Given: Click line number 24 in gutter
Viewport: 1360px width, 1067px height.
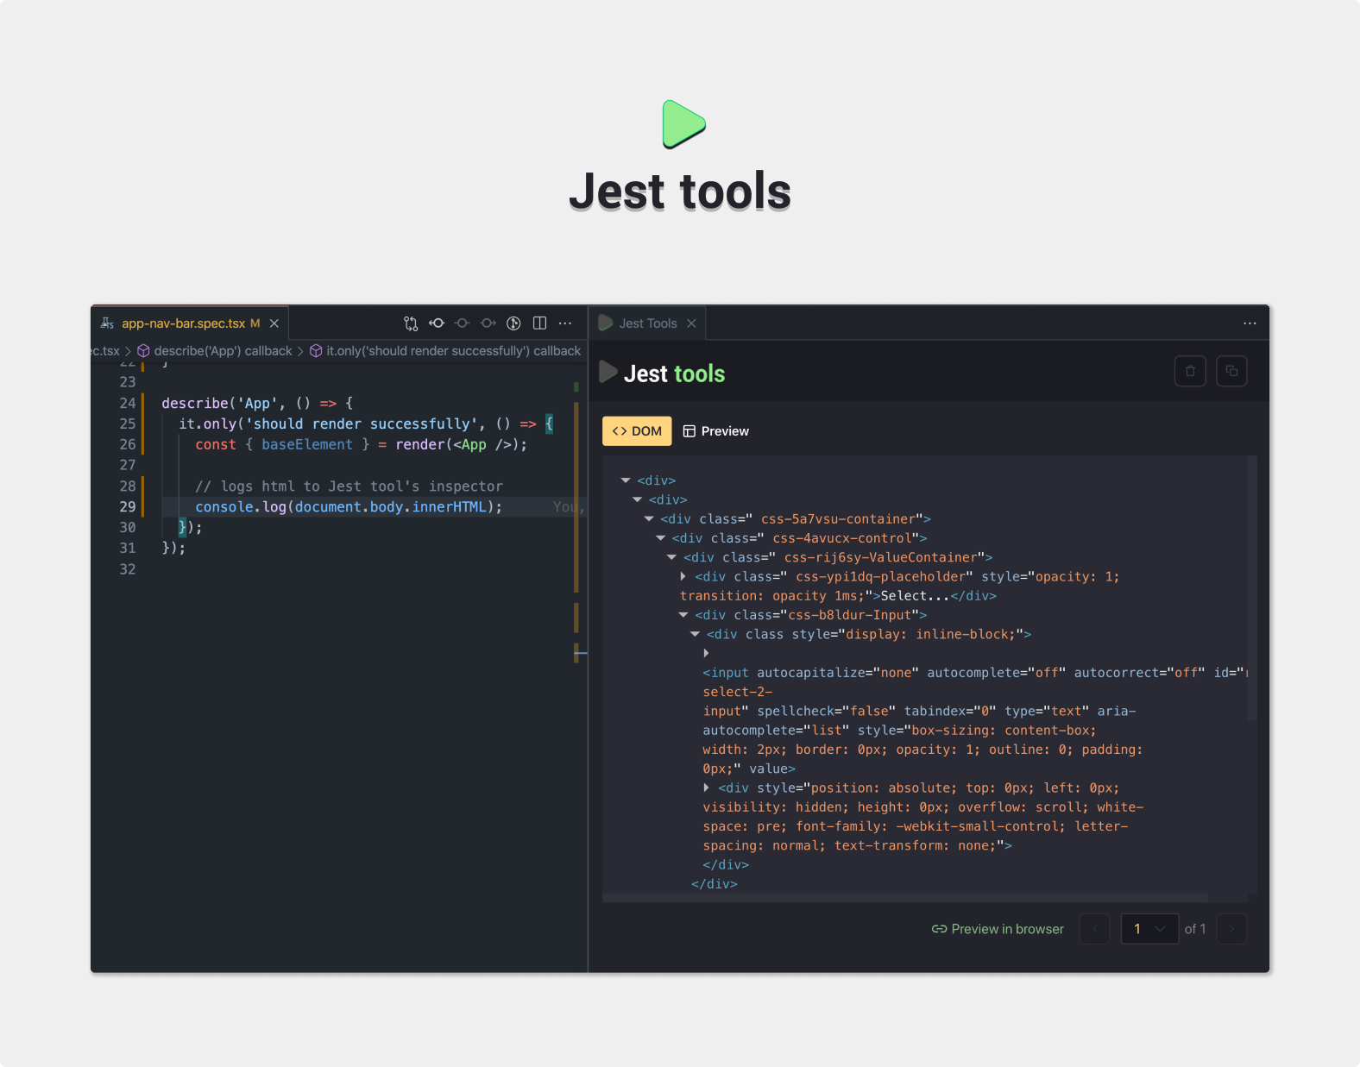Looking at the screenshot, I should 128,403.
